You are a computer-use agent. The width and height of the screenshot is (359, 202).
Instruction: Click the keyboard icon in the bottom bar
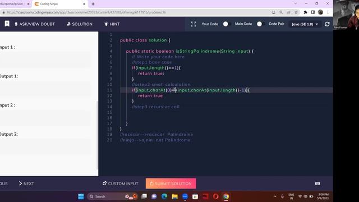(x=317, y=183)
